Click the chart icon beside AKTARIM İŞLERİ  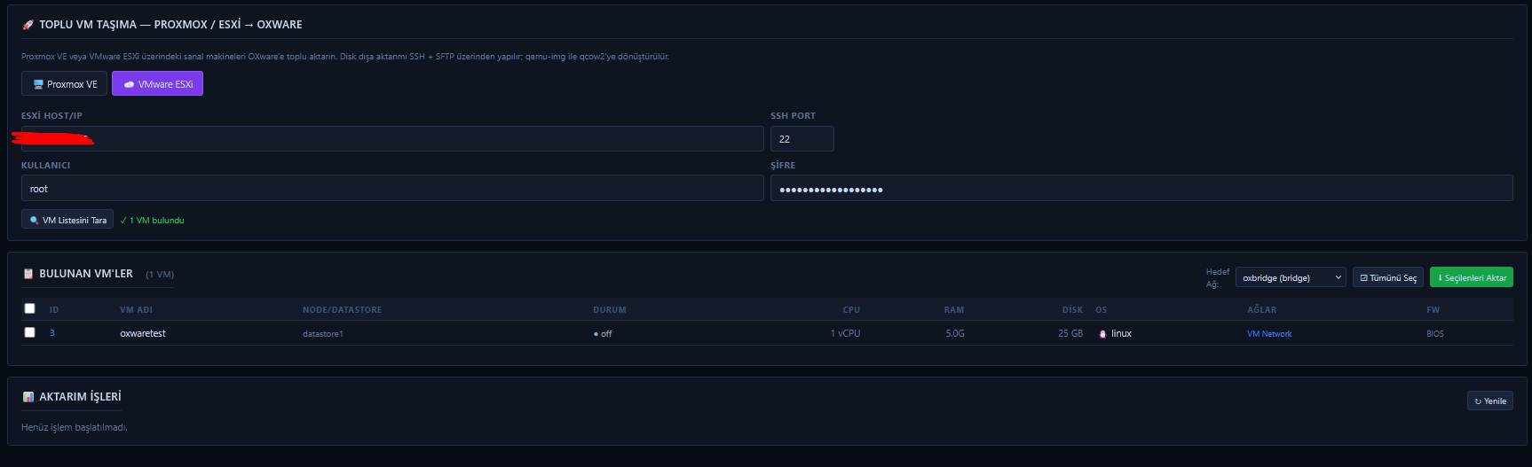28,397
